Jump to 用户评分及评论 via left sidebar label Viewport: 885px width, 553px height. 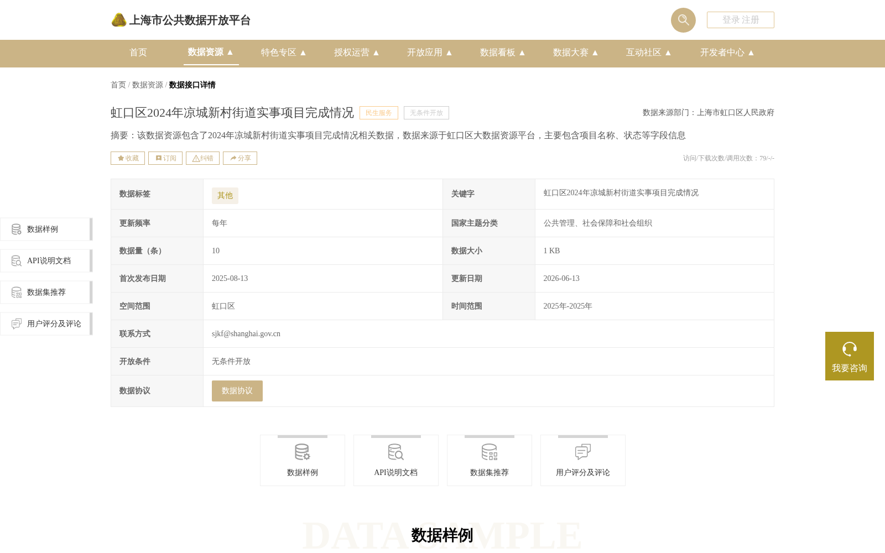point(54,324)
